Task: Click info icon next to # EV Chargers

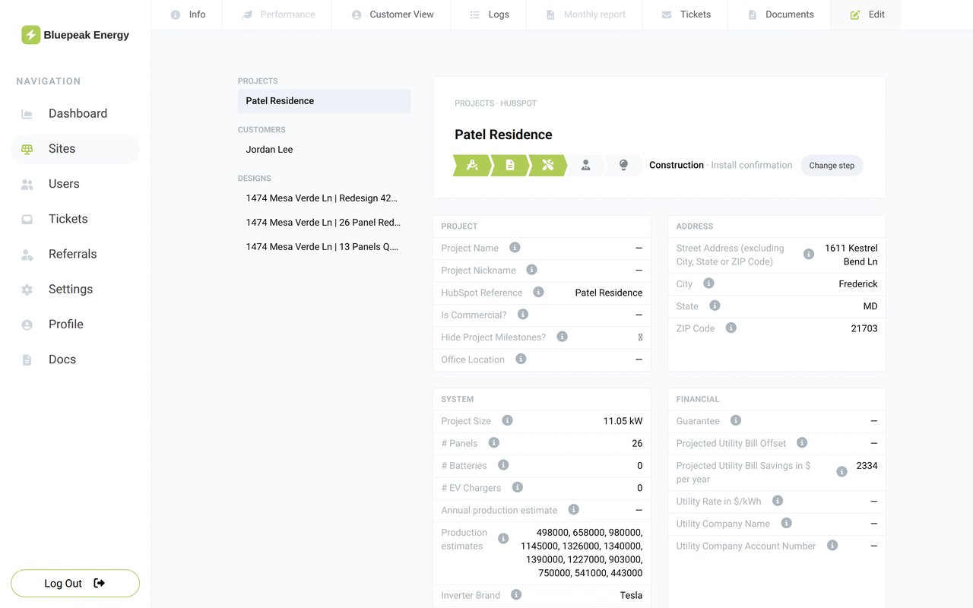Action: coord(517,487)
